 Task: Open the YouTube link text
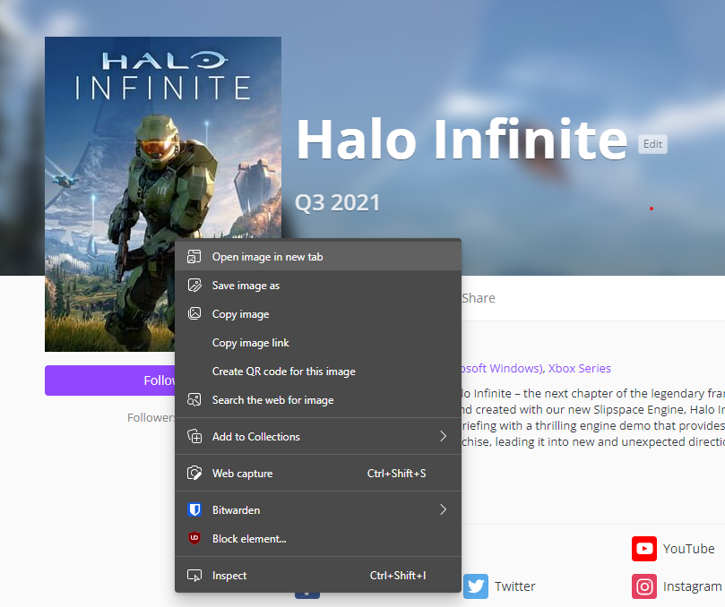688,548
